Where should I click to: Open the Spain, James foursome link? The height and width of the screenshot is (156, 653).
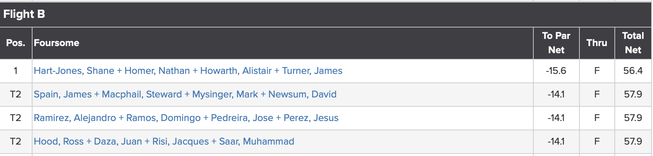pyautogui.click(x=185, y=94)
